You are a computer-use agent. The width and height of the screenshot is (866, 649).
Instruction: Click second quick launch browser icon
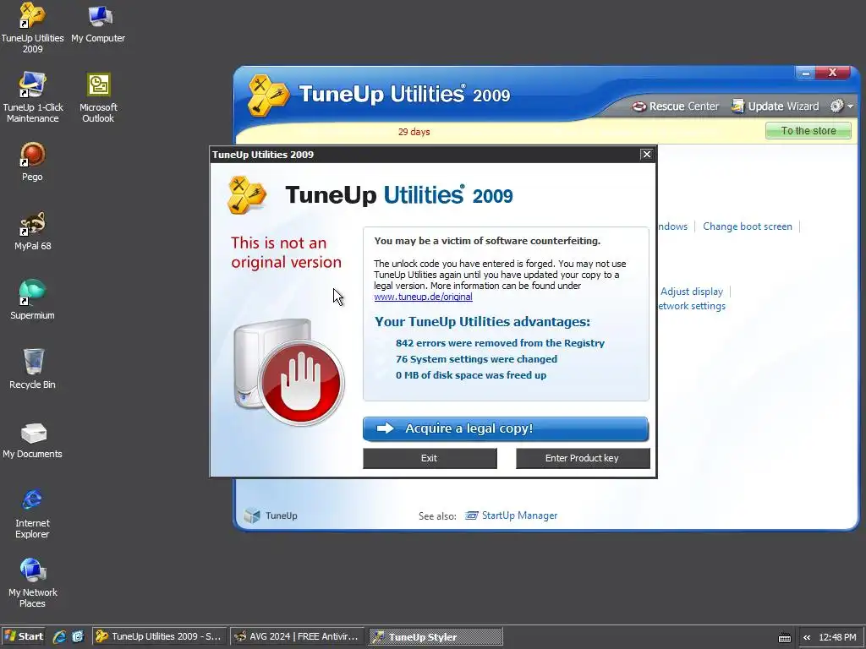point(78,636)
